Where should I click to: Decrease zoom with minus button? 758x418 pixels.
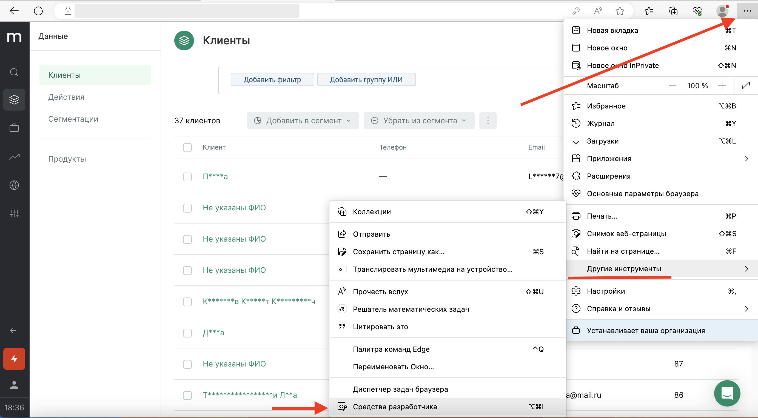(x=672, y=86)
